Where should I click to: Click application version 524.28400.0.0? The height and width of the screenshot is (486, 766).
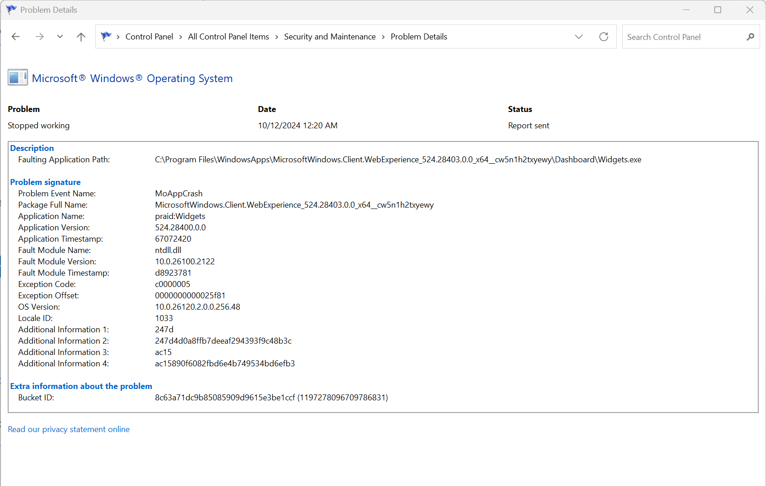pyautogui.click(x=180, y=228)
